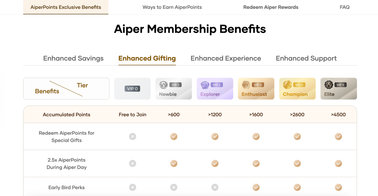This screenshot has height=196, width=378.
Task: Click Elite checkmark for Redeem Special Gifts
Action: coord(338,136)
